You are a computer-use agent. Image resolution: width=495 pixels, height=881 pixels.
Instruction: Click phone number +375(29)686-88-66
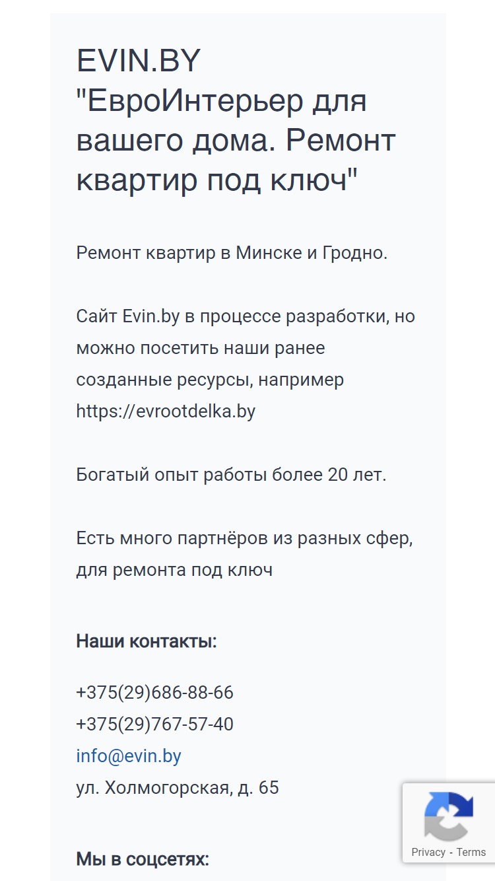(155, 693)
